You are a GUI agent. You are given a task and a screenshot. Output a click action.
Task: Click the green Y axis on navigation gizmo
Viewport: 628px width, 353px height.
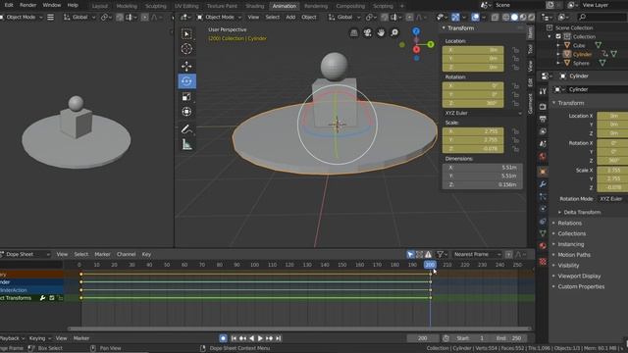[x=431, y=44]
